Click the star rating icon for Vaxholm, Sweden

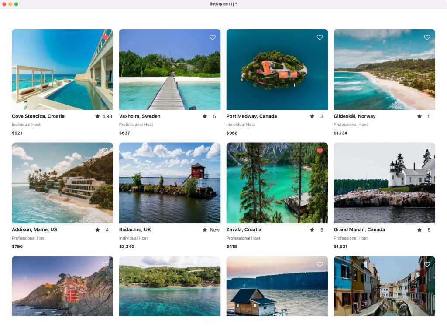pos(205,116)
